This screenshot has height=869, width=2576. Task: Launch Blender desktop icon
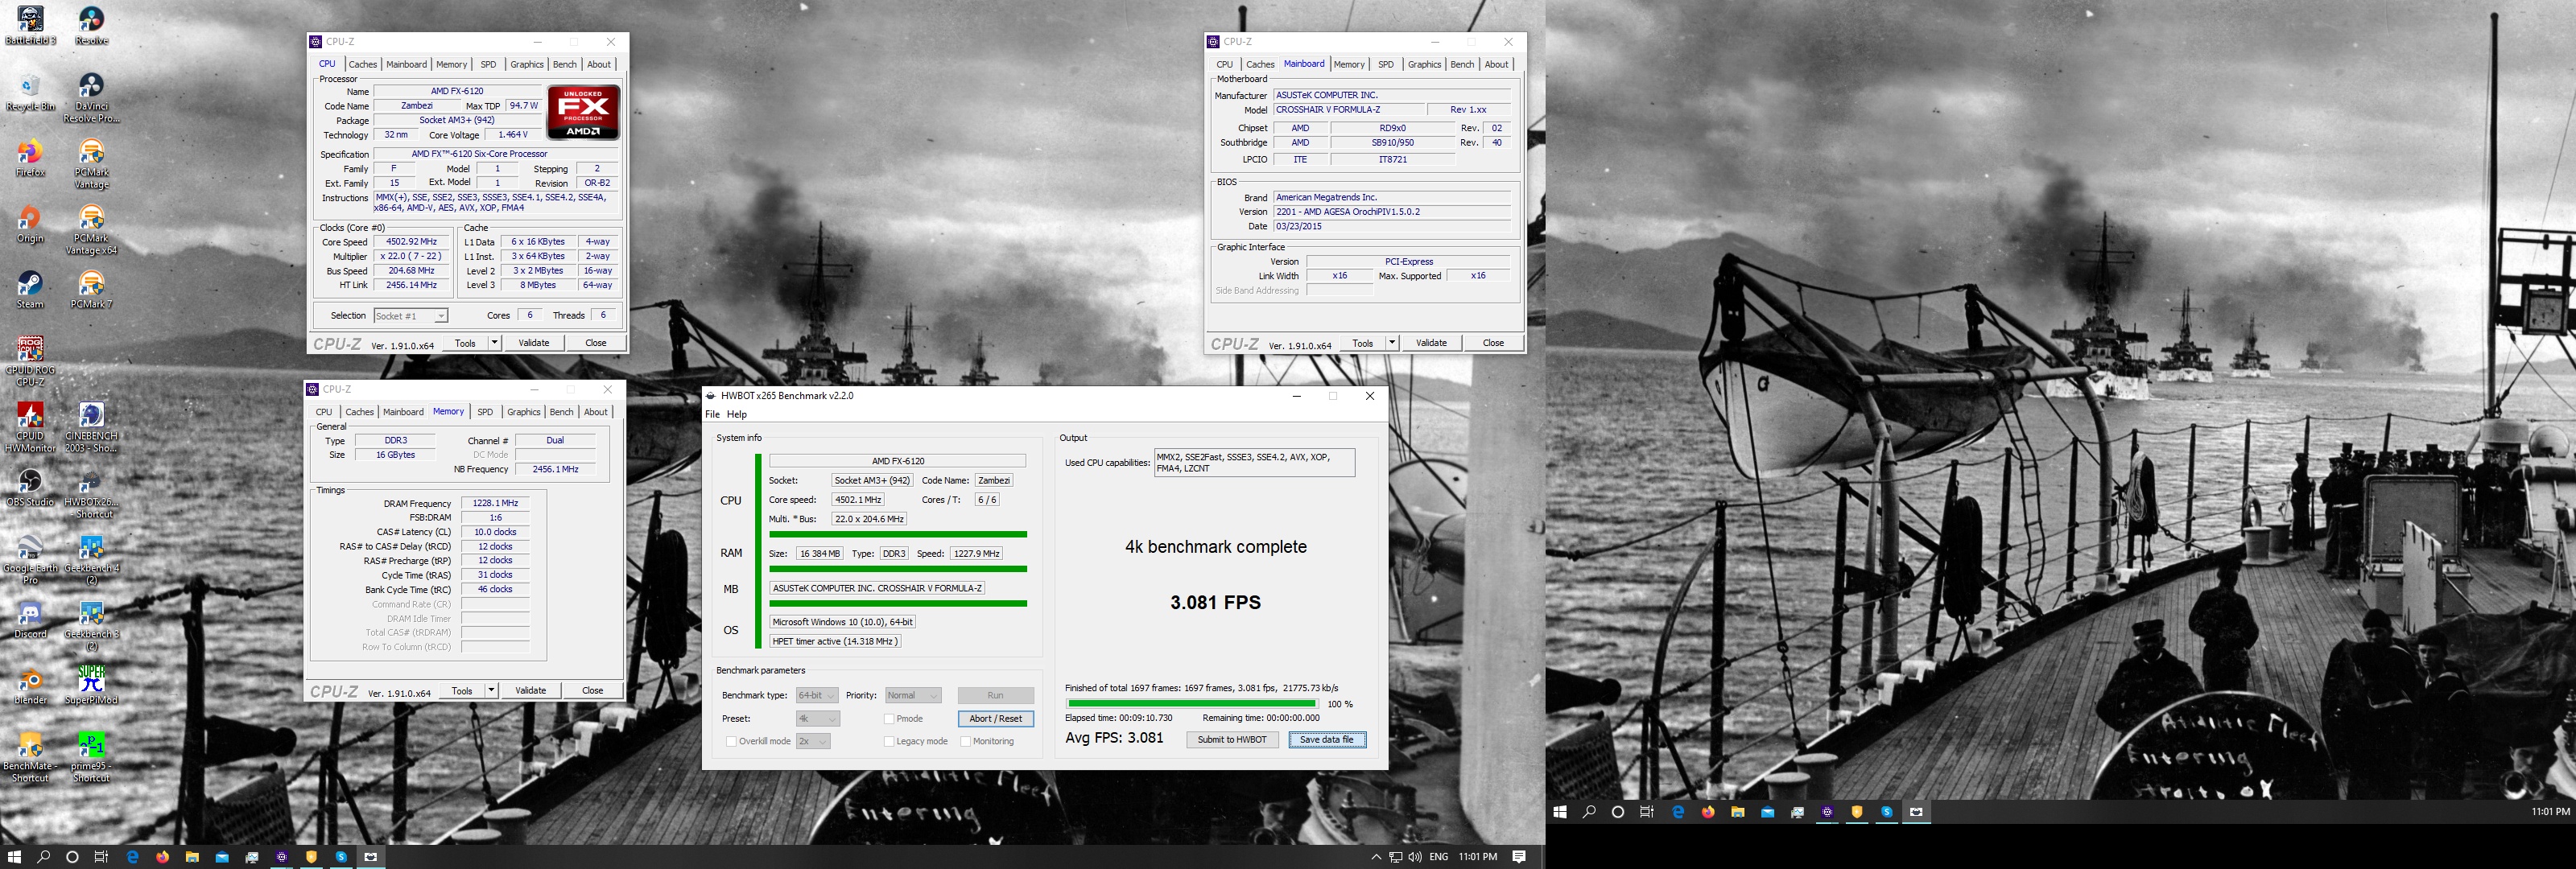click(30, 686)
